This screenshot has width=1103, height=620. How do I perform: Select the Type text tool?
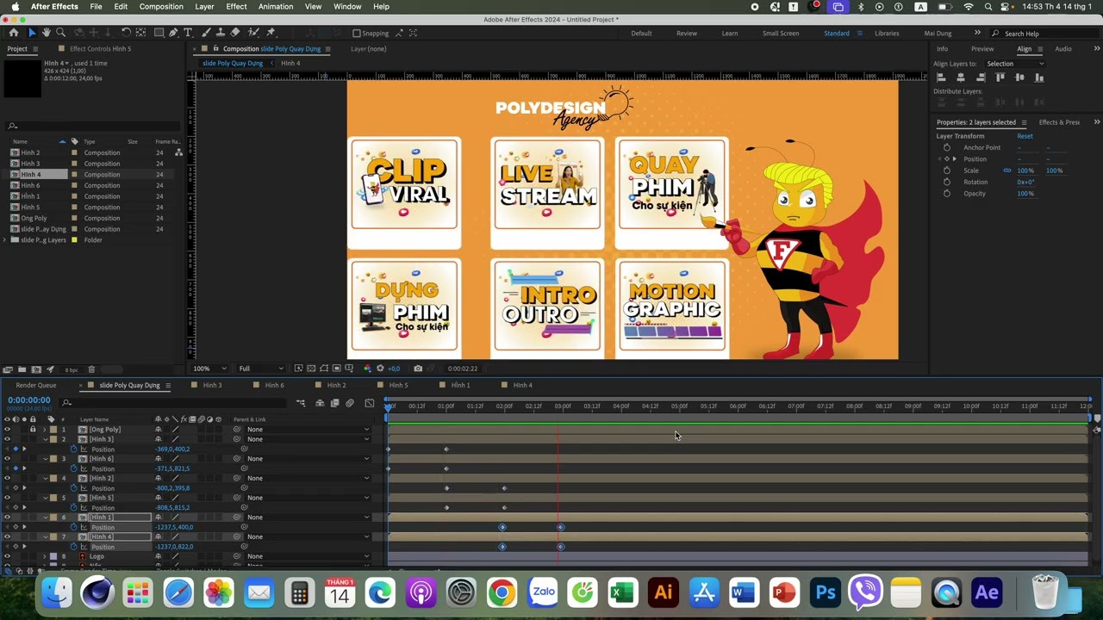click(188, 33)
